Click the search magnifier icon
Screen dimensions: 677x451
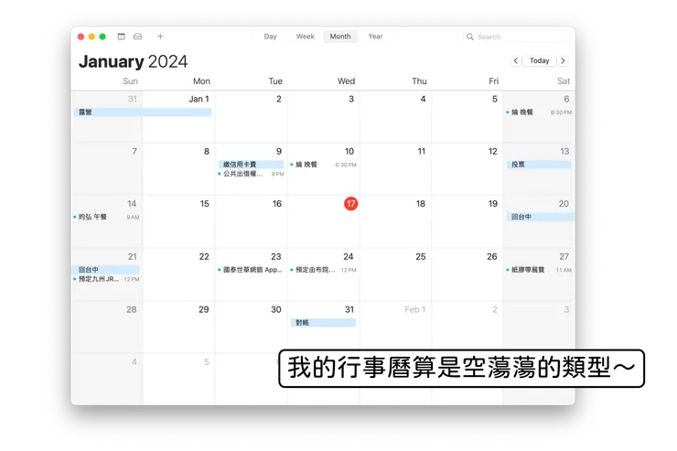469,37
